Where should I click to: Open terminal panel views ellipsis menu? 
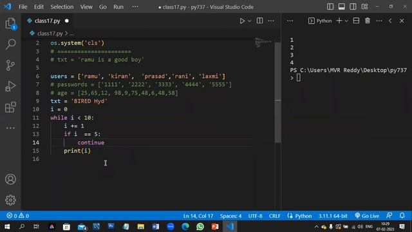[290, 21]
